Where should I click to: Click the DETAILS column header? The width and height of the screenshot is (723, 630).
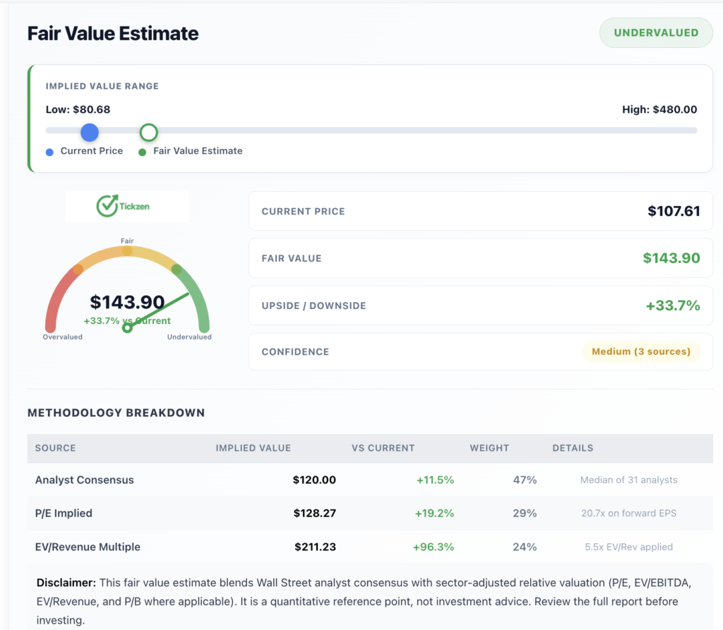[573, 448]
